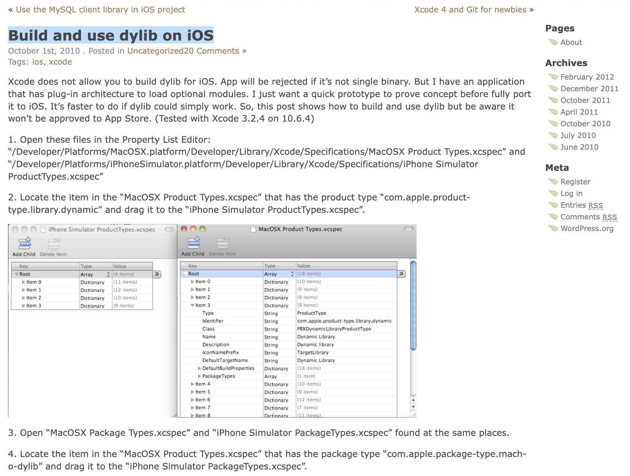The image size is (630, 476).
Task: Open February 2012 archive
Action: coord(587,77)
